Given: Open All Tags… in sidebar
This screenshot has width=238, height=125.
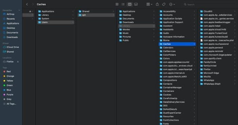Looking at the screenshot, I should 11,104.
